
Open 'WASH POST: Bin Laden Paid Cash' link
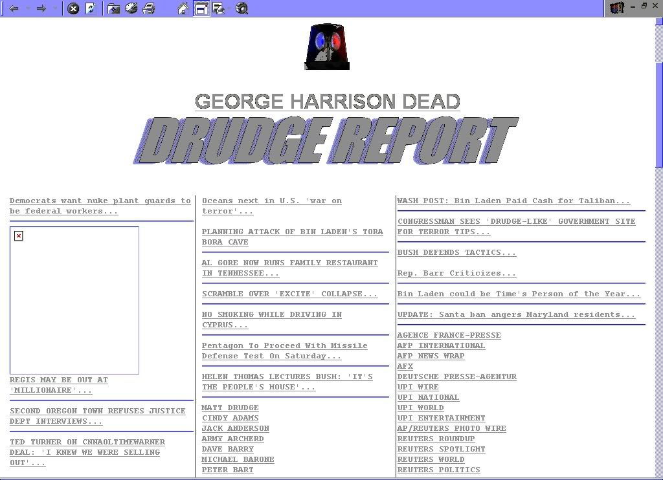(513, 201)
